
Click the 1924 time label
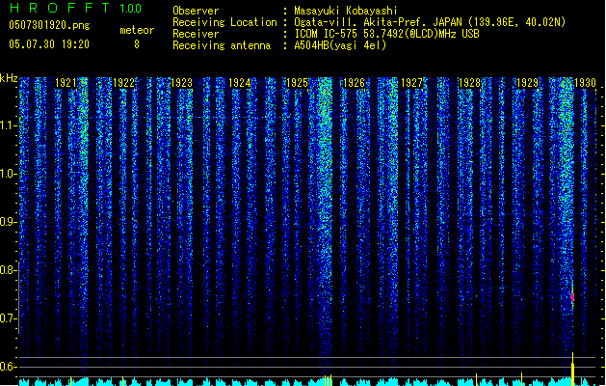(239, 83)
